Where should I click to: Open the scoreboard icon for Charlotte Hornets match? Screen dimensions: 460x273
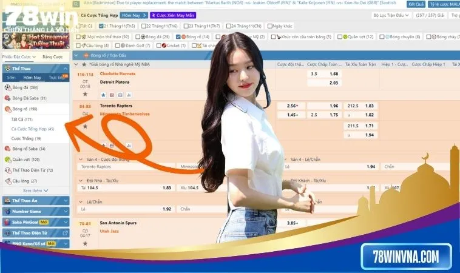120,95
